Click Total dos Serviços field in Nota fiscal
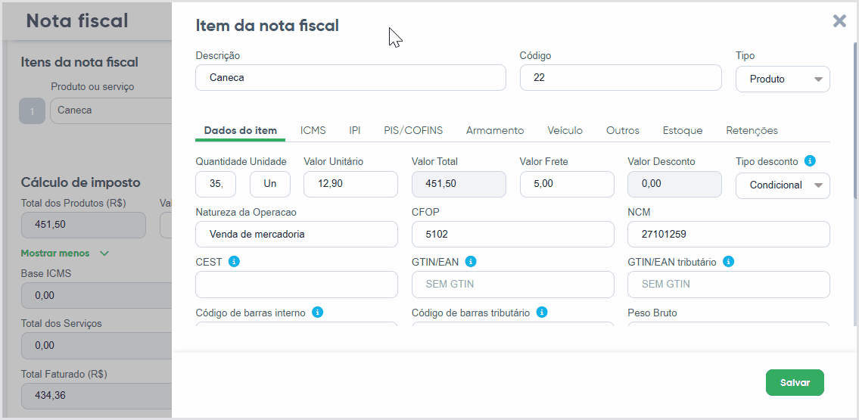 click(96, 346)
